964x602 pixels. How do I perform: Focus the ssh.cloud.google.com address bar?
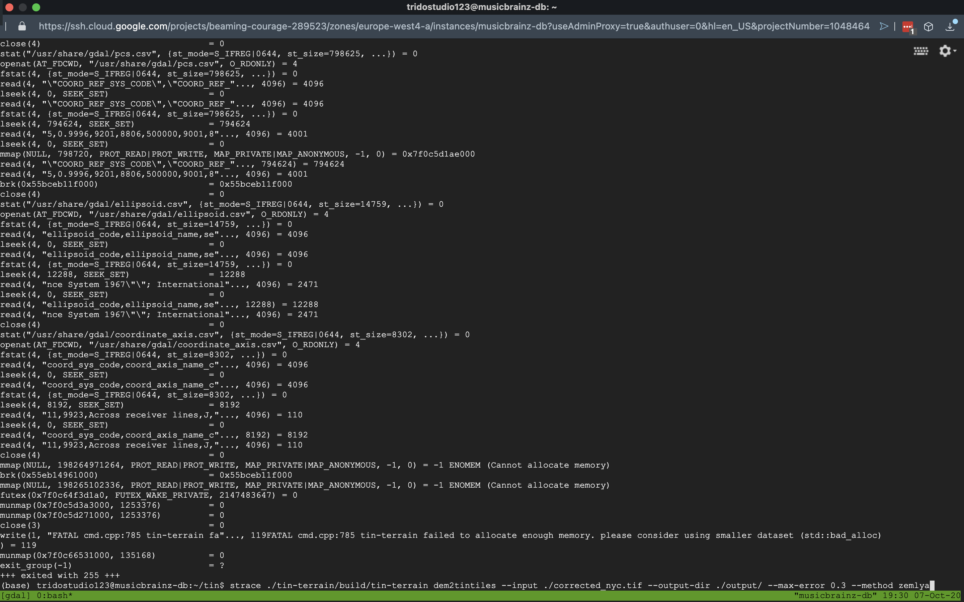[454, 26]
